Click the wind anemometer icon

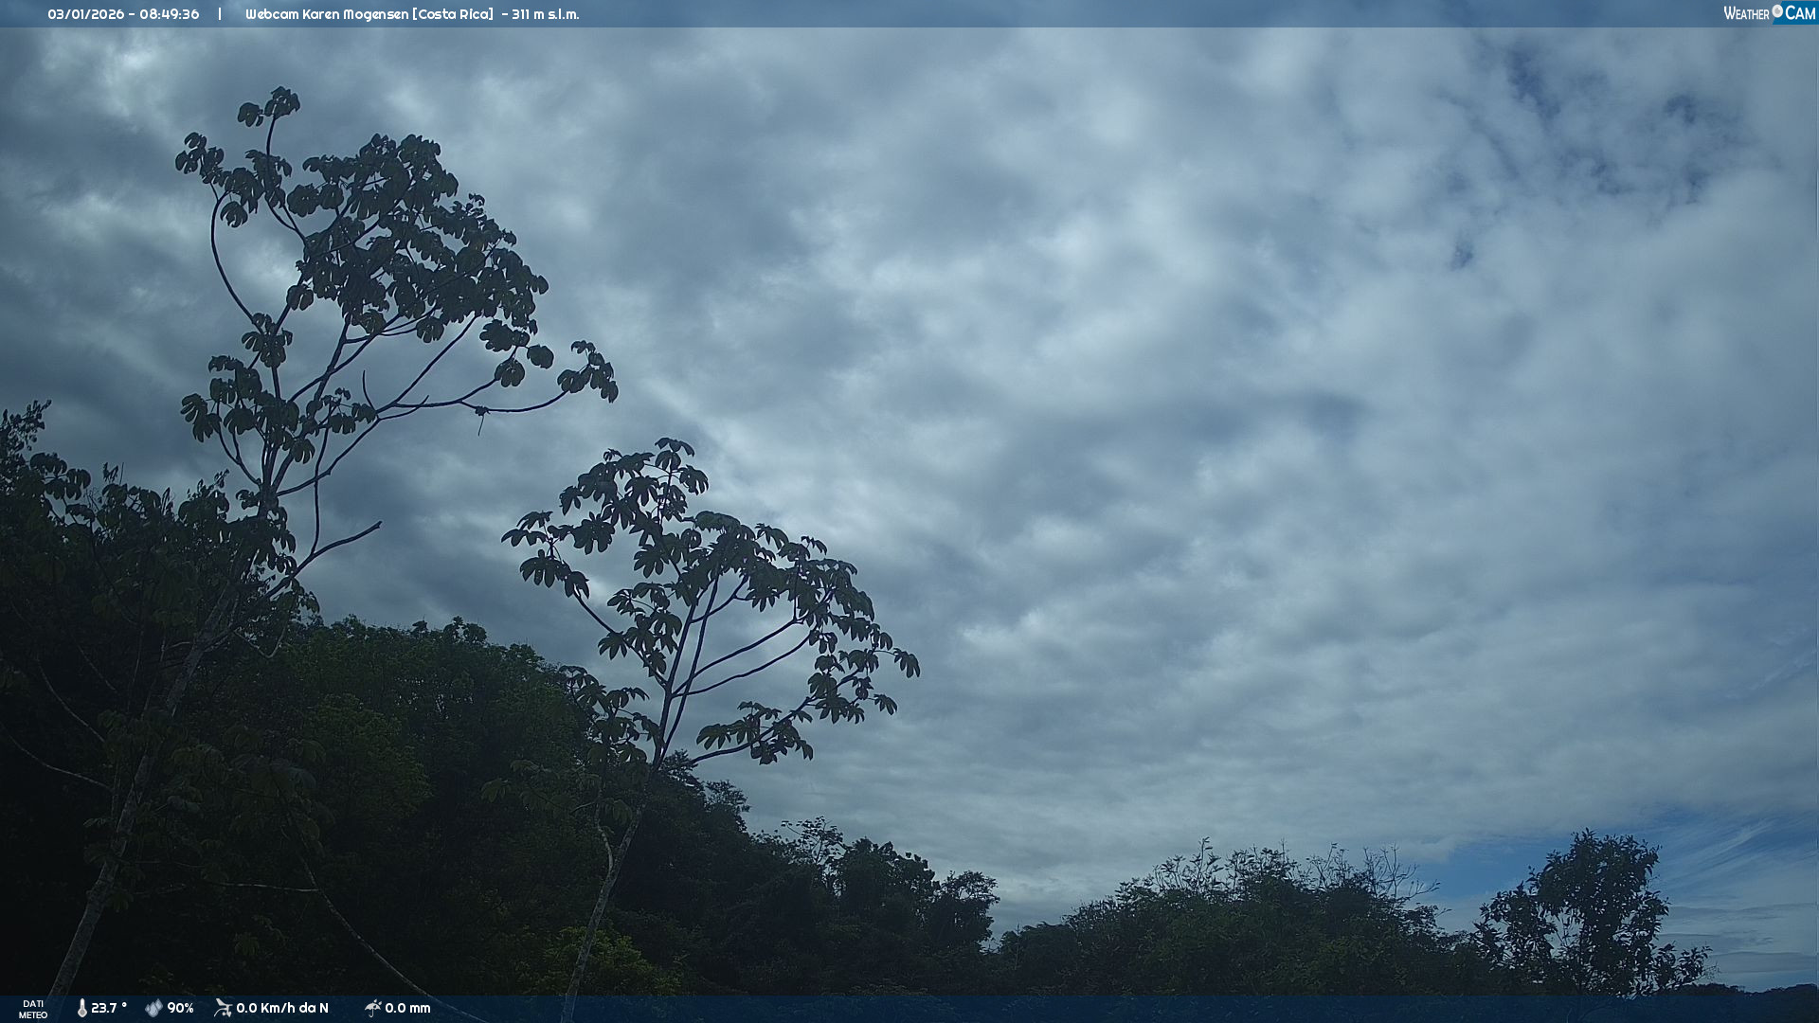pyautogui.click(x=223, y=1008)
